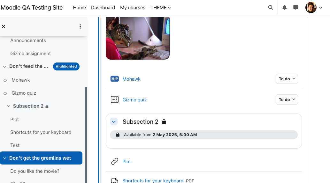Open the user menu dropdown arrow
The image size is (330, 183).
point(320,8)
